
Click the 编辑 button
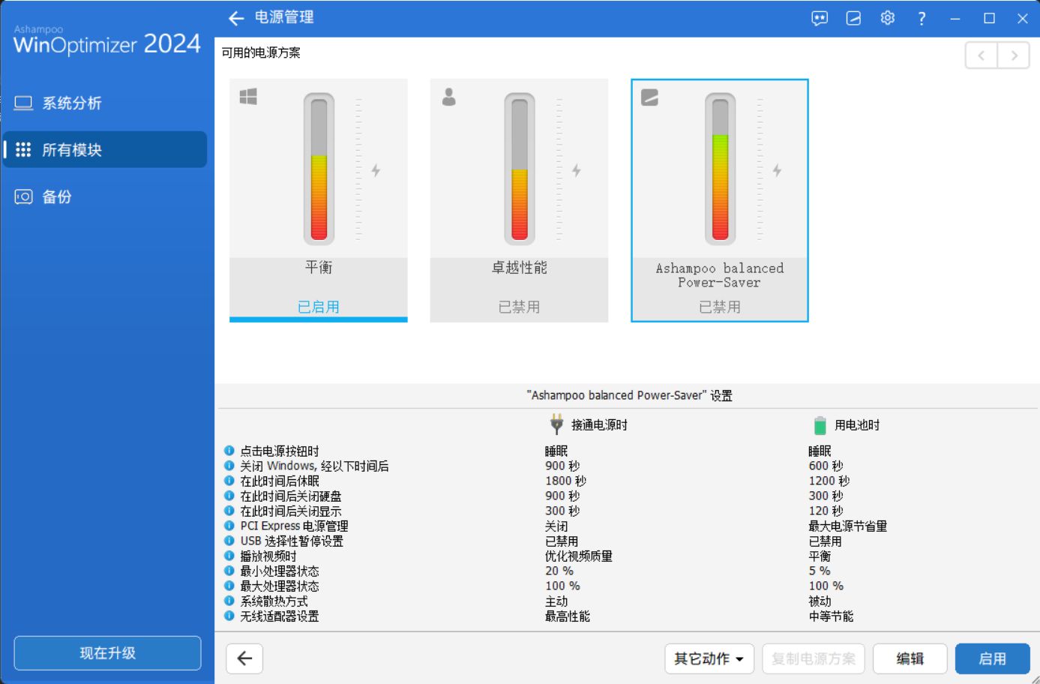pos(910,658)
